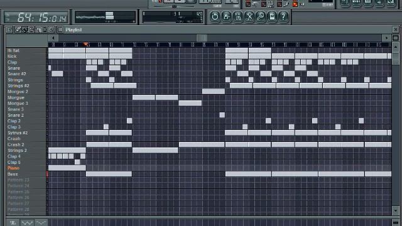The width and height of the screenshot is (402, 226).
Task: Show the piano roll via top-right button
Action: point(368,3)
